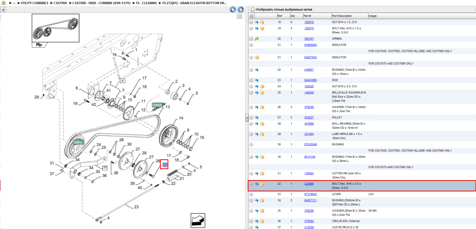Go to the home page icon
476x229 pixels.
[4, 3]
